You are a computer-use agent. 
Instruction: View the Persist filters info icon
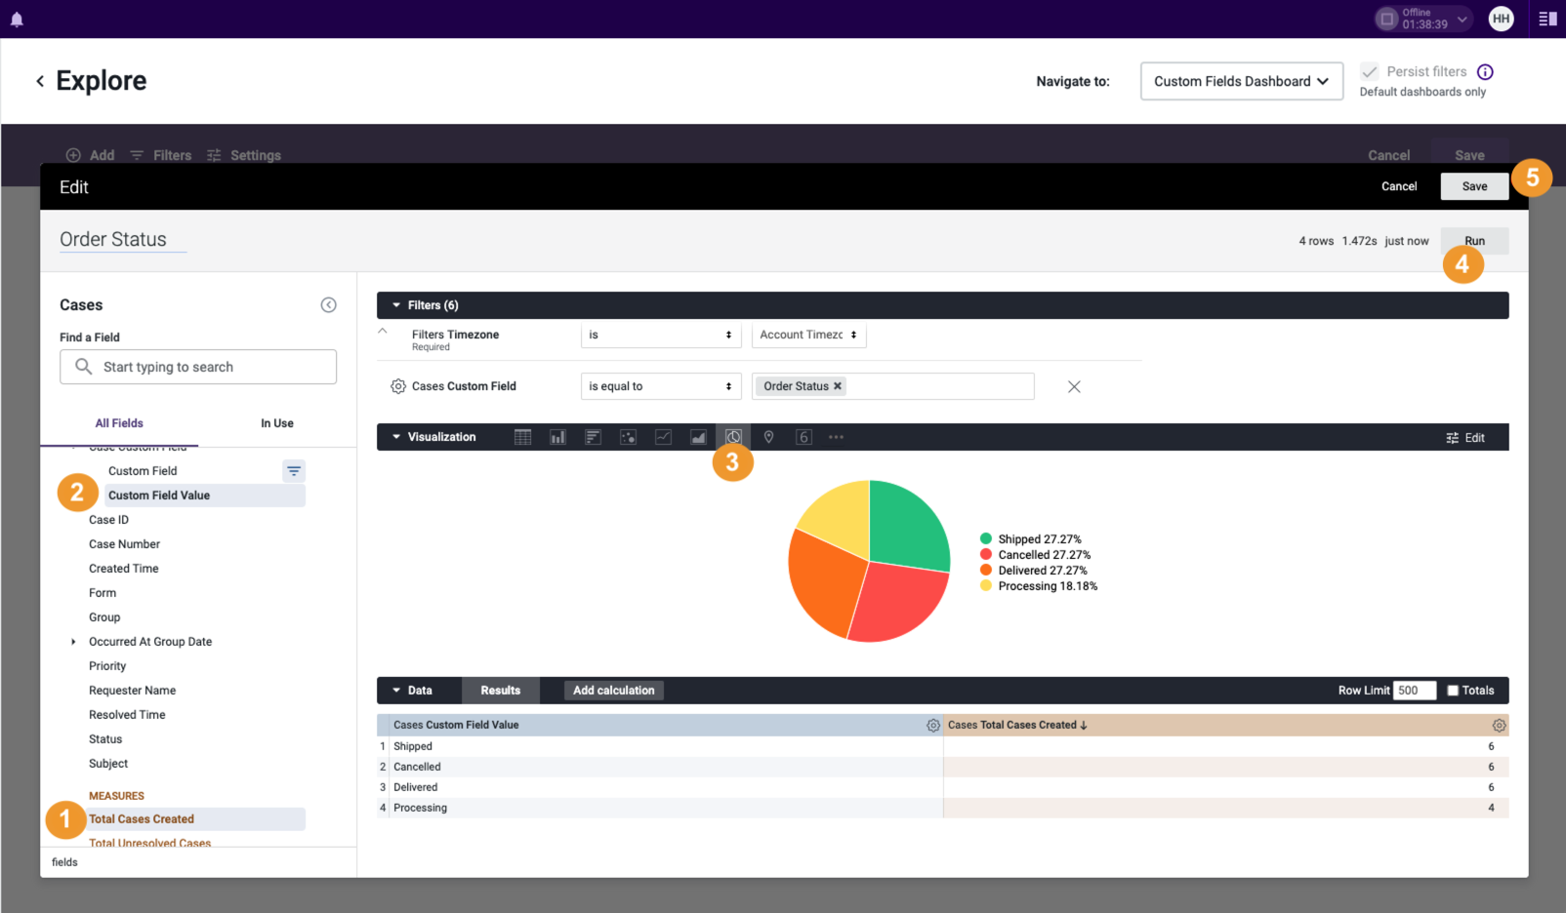tap(1485, 72)
